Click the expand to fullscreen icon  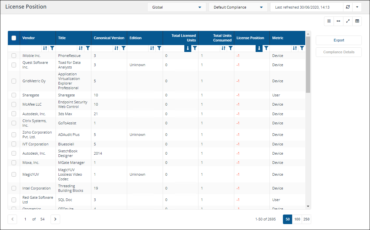pyautogui.click(x=348, y=21)
